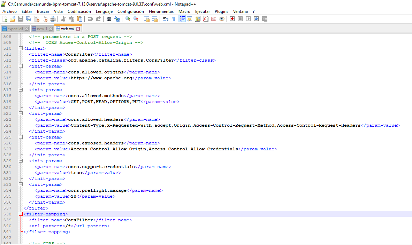Collapse init-param fold at line 517
The image size is (412, 245).
[21, 90]
